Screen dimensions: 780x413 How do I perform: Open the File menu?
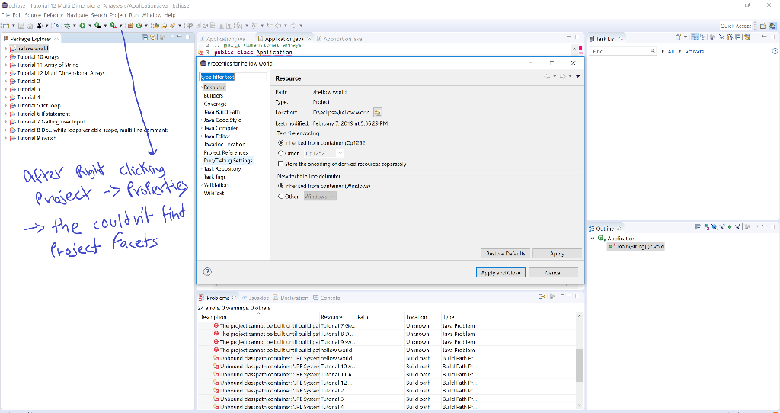5,15
